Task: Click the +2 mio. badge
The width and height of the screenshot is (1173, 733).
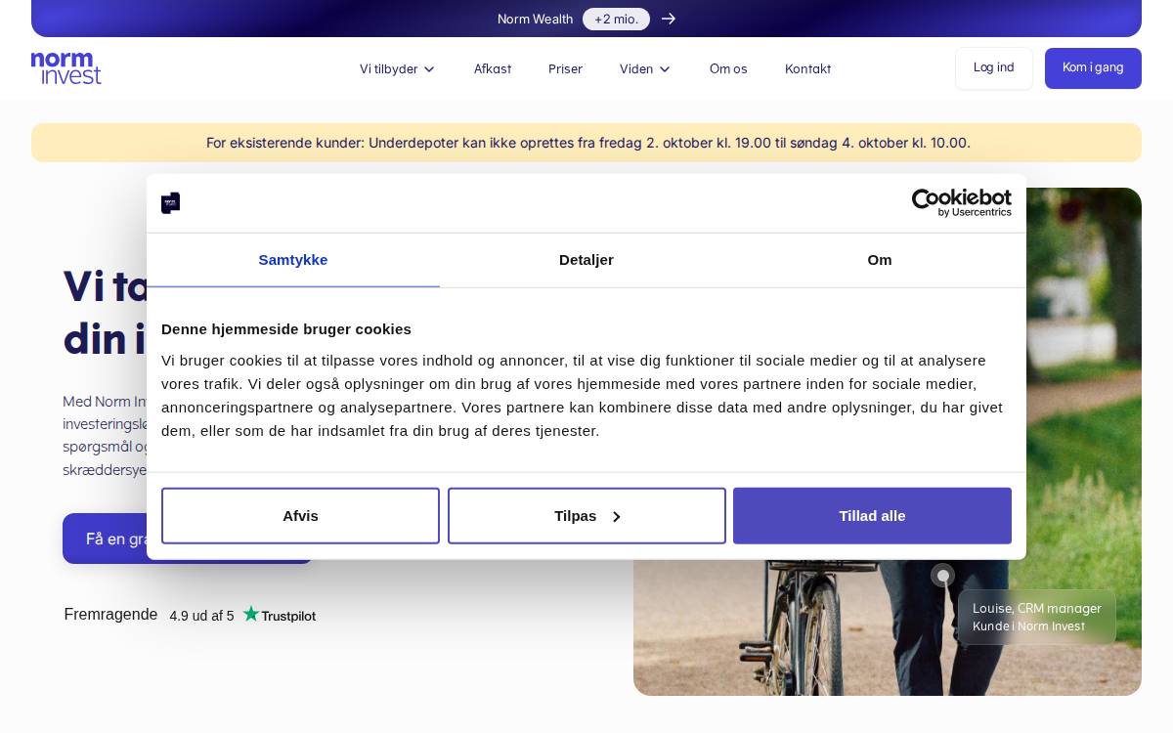Action: pos(616,19)
